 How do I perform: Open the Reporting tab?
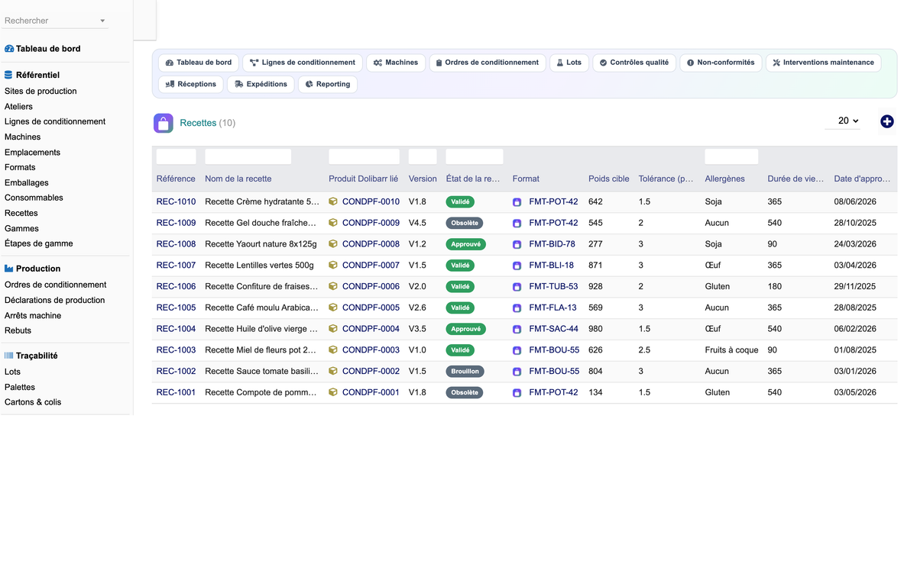[x=327, y=84]
